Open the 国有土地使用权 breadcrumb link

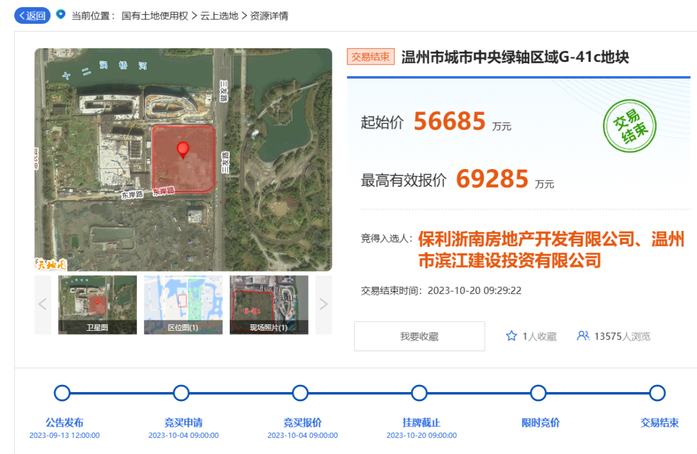(155, 16)
